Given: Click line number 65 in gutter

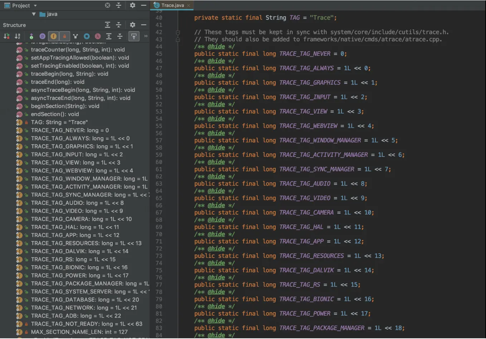Looking at the screenshot, I should [159, 198].
